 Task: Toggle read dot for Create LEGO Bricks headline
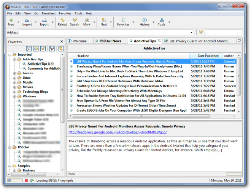(x=71, y=110)
